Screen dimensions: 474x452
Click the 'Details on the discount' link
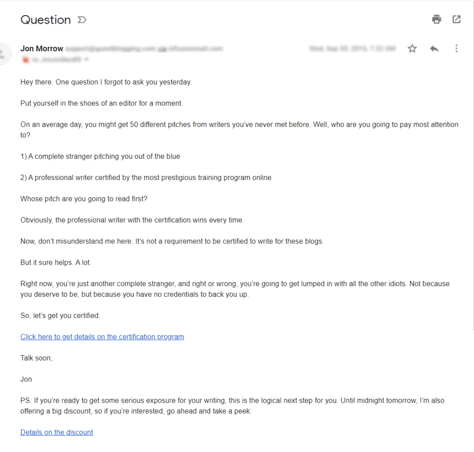pos(57,432)
